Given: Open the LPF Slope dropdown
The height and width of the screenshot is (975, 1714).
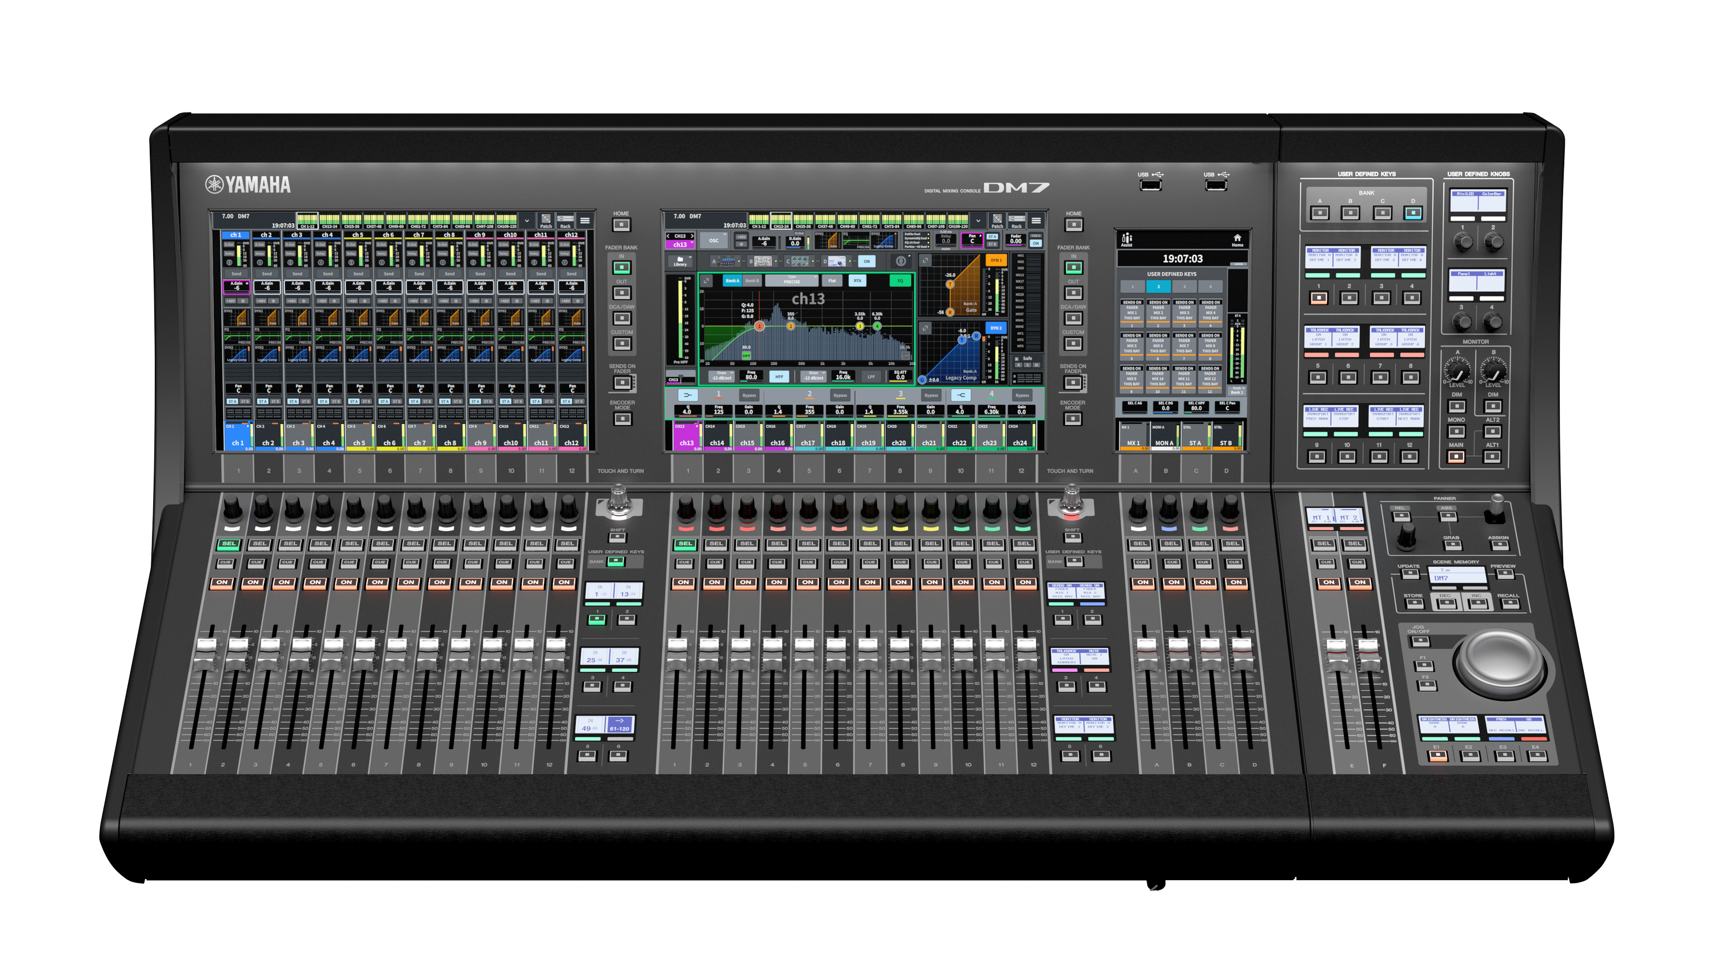Looking at the screenshot, I should tap(814, 377).
